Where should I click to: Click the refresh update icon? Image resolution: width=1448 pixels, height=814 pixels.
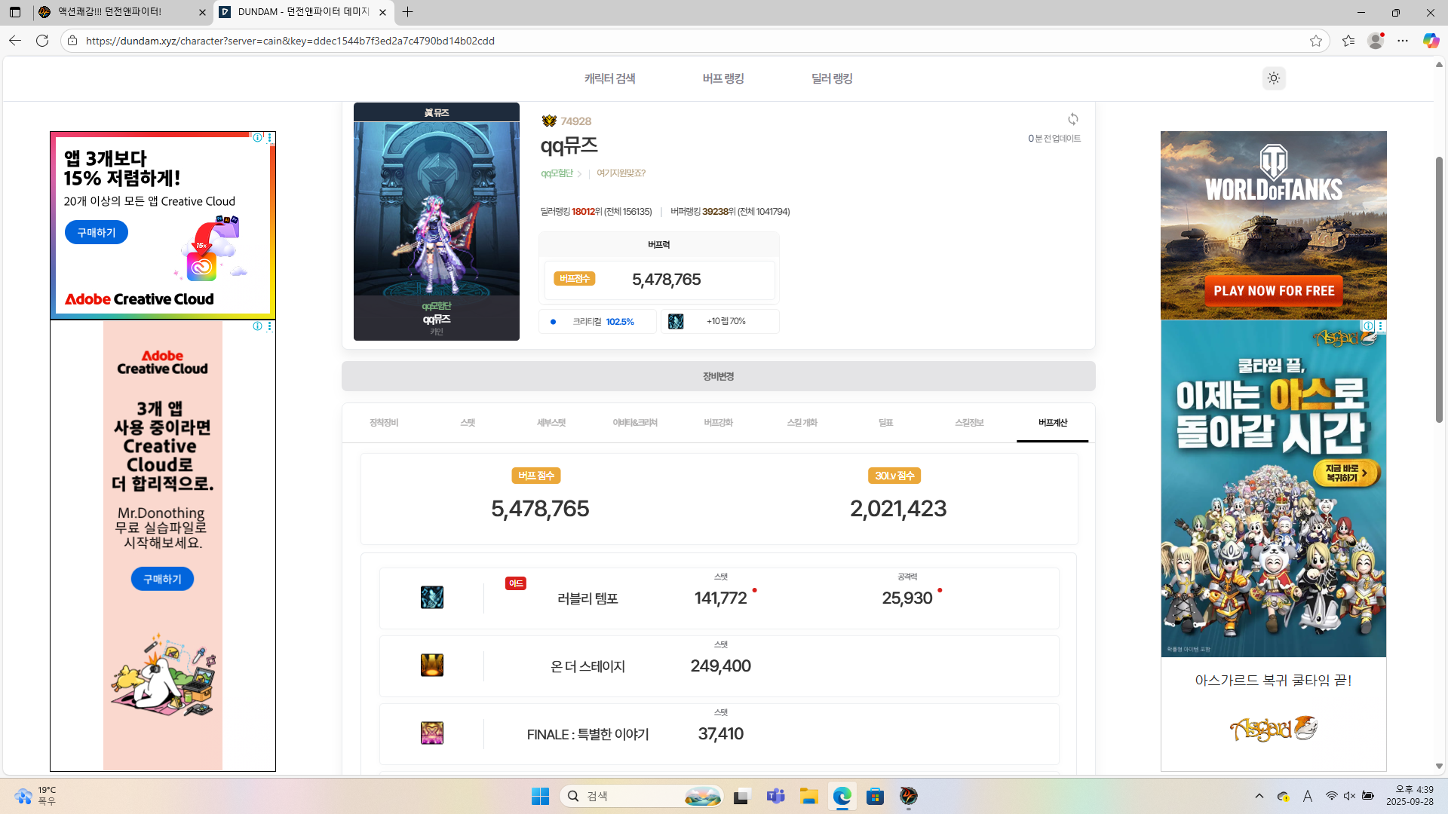tap(1072, 119)
